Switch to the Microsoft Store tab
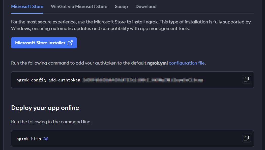This screenshot has height=150, width=265. point(27,7)
